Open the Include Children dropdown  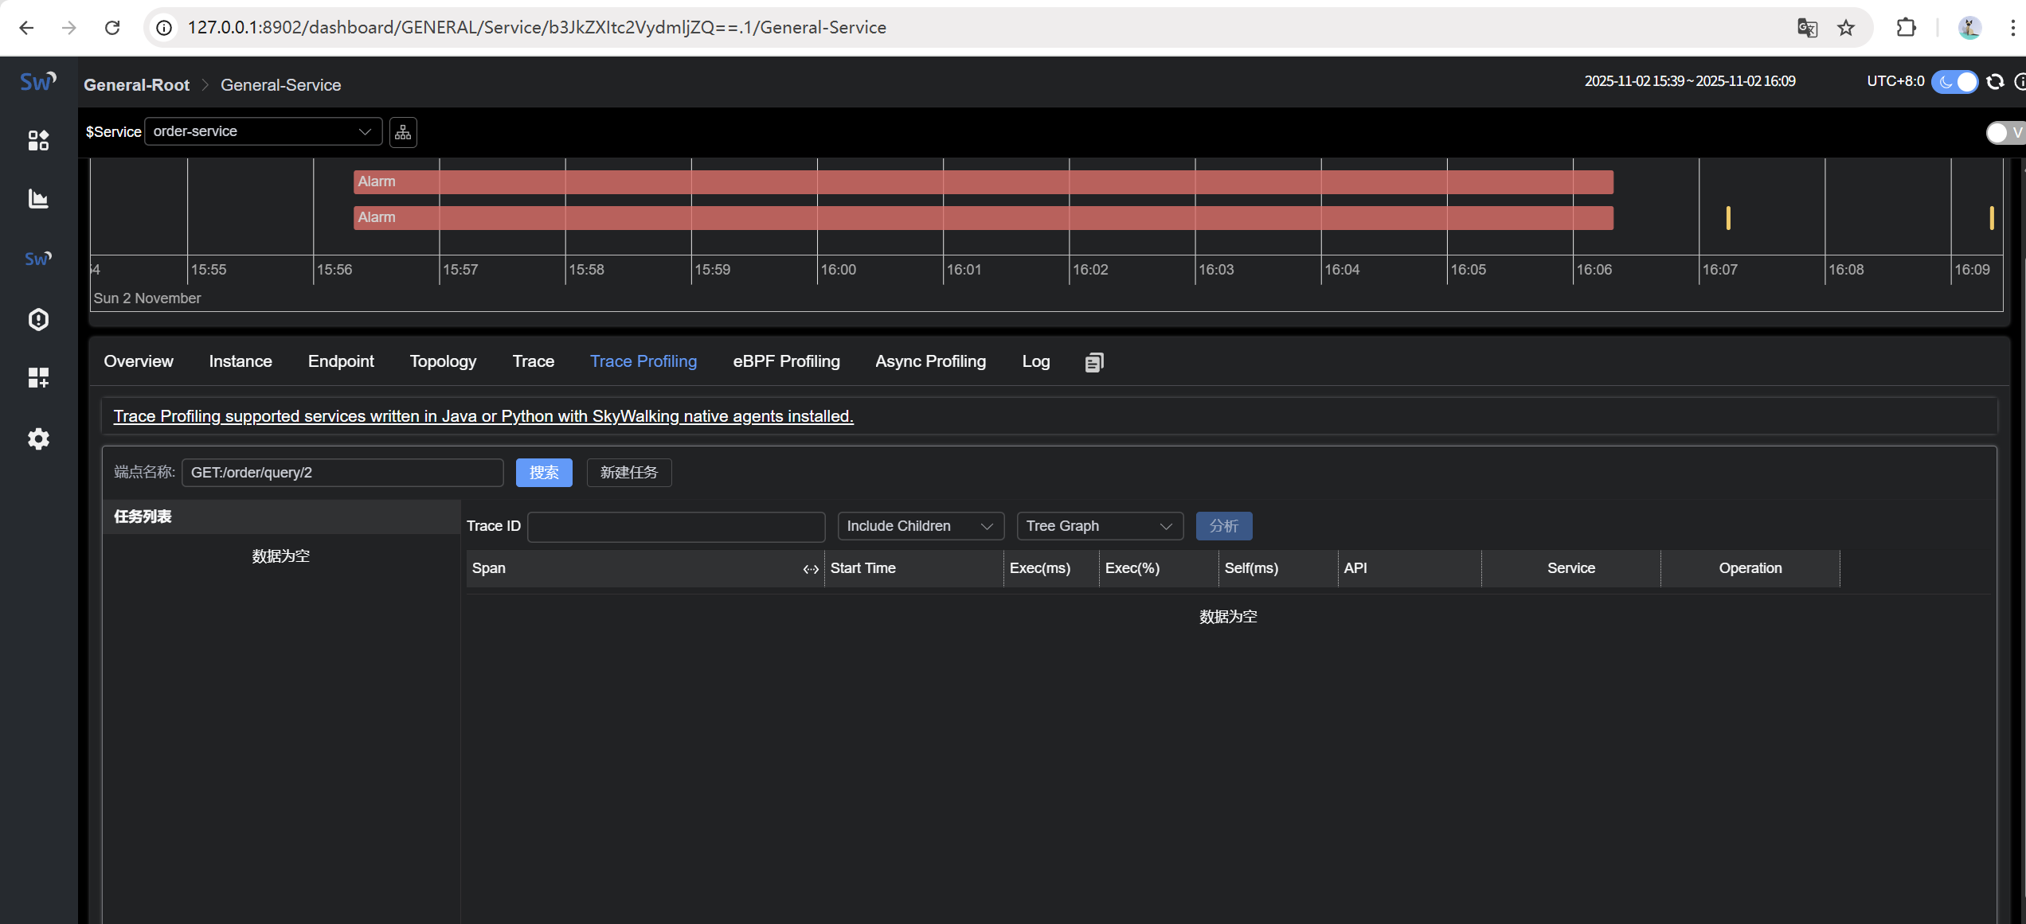coord(920,526)
